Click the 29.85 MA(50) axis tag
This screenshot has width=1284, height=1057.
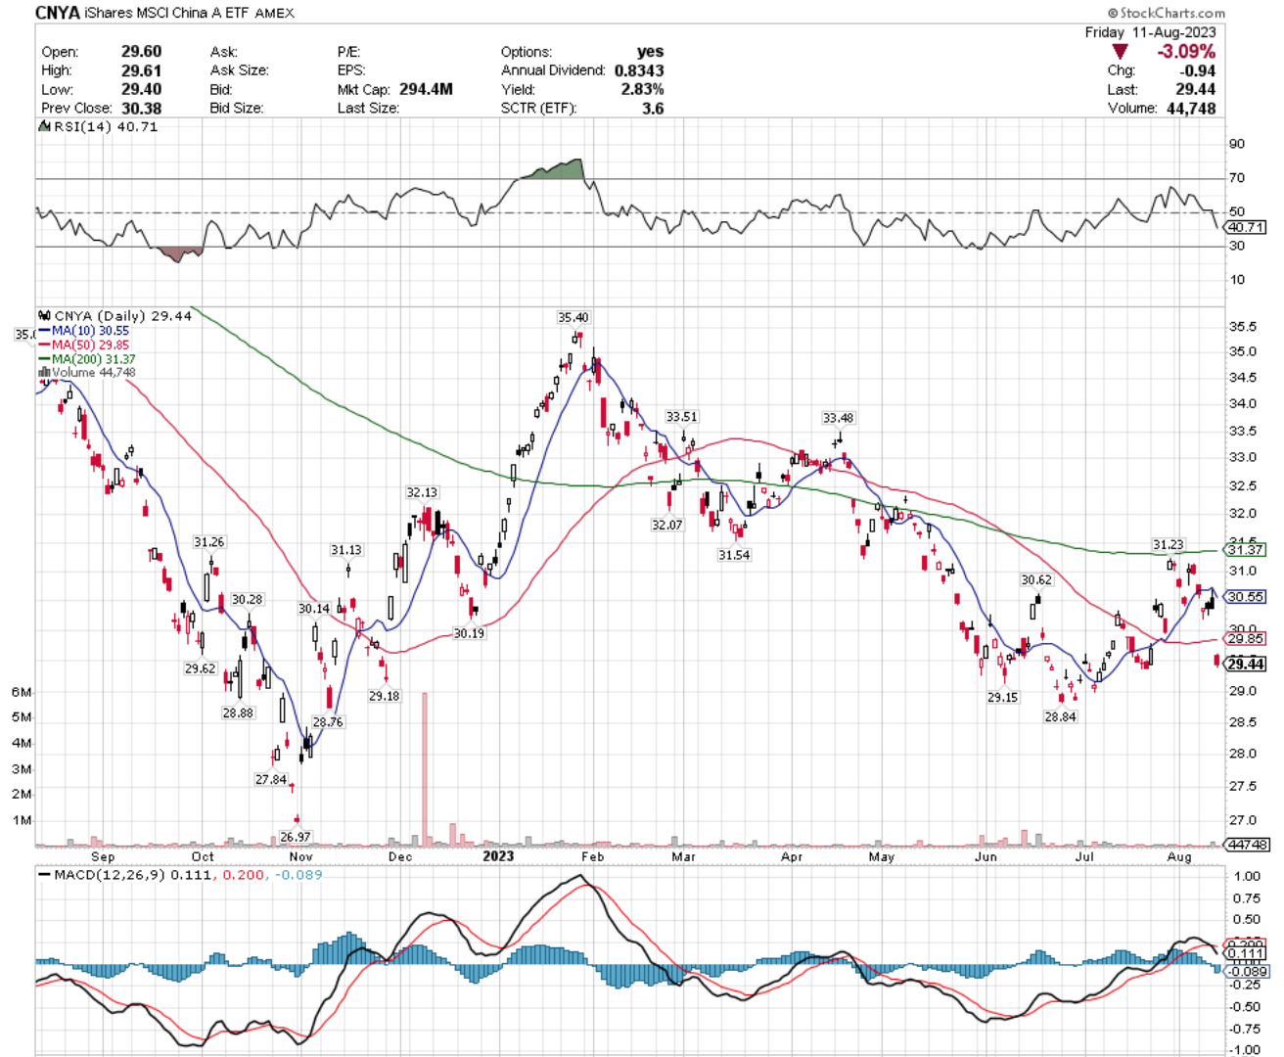coord(1246,638)
